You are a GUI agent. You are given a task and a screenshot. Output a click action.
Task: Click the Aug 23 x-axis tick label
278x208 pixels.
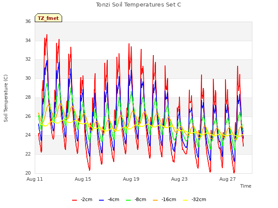179,179
